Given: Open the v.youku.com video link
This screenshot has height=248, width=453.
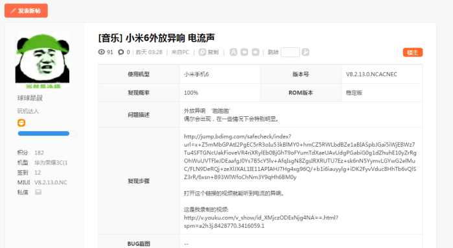Looking at the screenshot, I should (x=261, y=221).
